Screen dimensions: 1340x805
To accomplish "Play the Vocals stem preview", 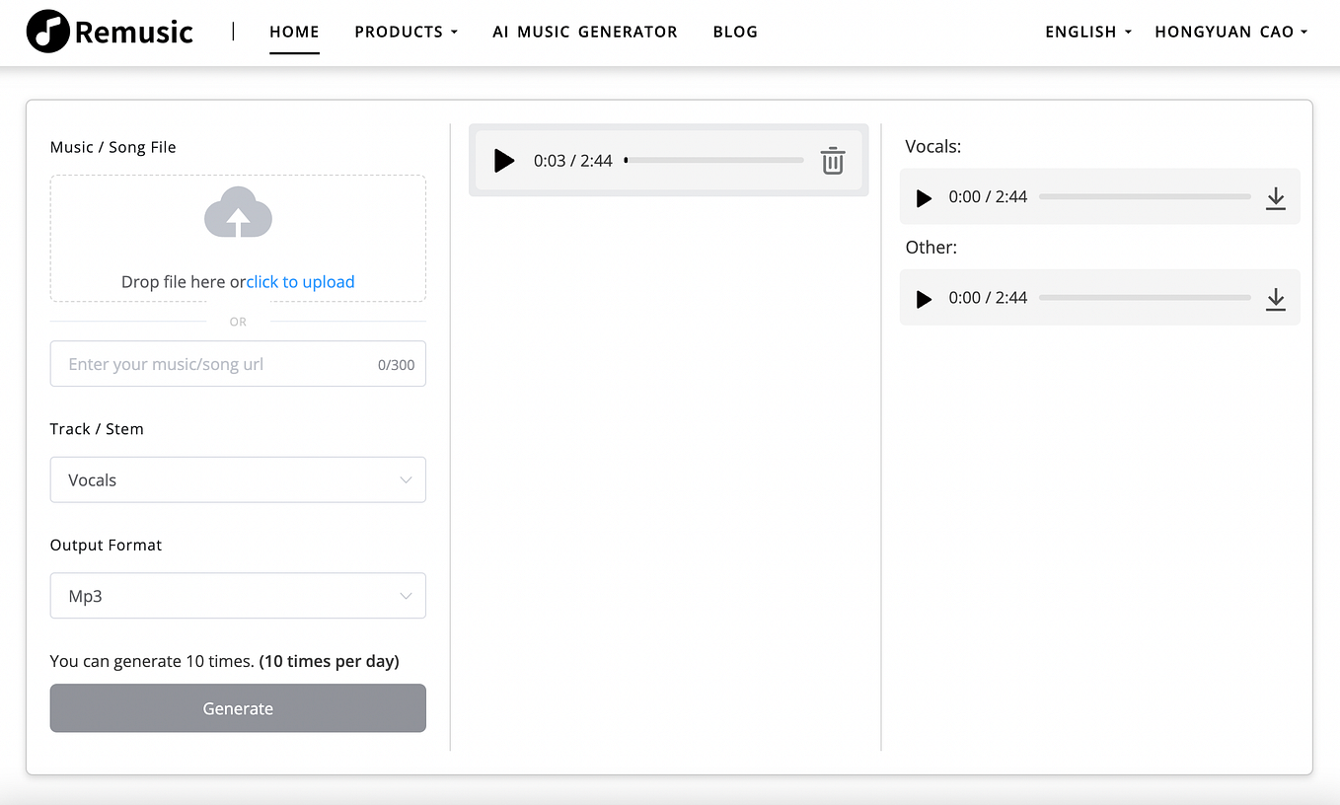I will pos(923,197).
